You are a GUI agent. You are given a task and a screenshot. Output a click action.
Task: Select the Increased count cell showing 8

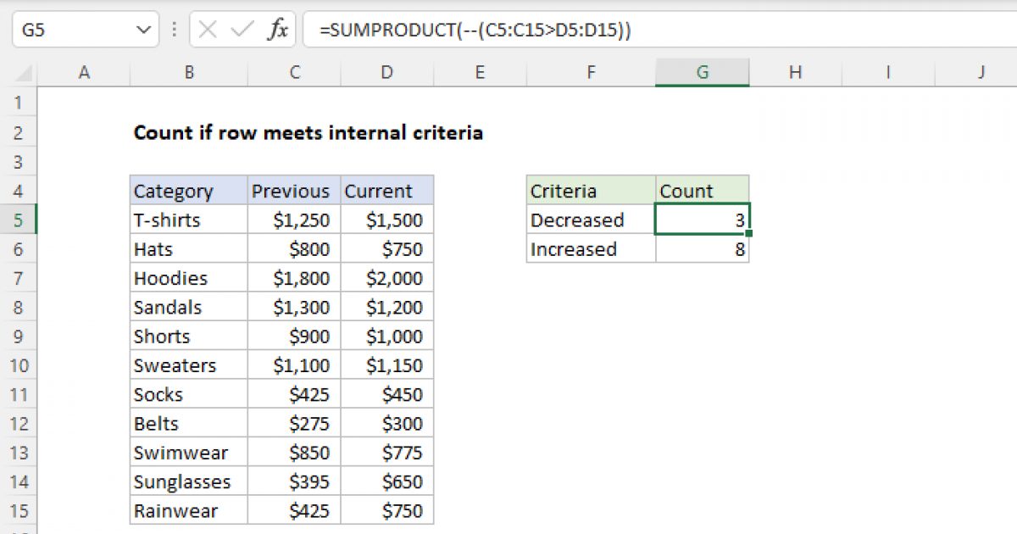(x=702, y=248)
